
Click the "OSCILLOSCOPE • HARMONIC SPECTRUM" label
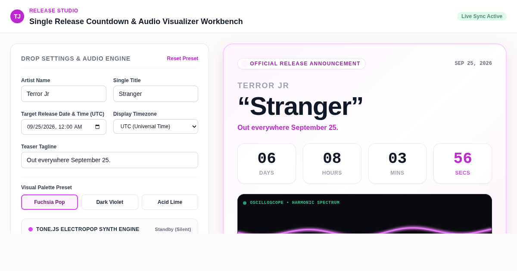click(x=295, y=203)
